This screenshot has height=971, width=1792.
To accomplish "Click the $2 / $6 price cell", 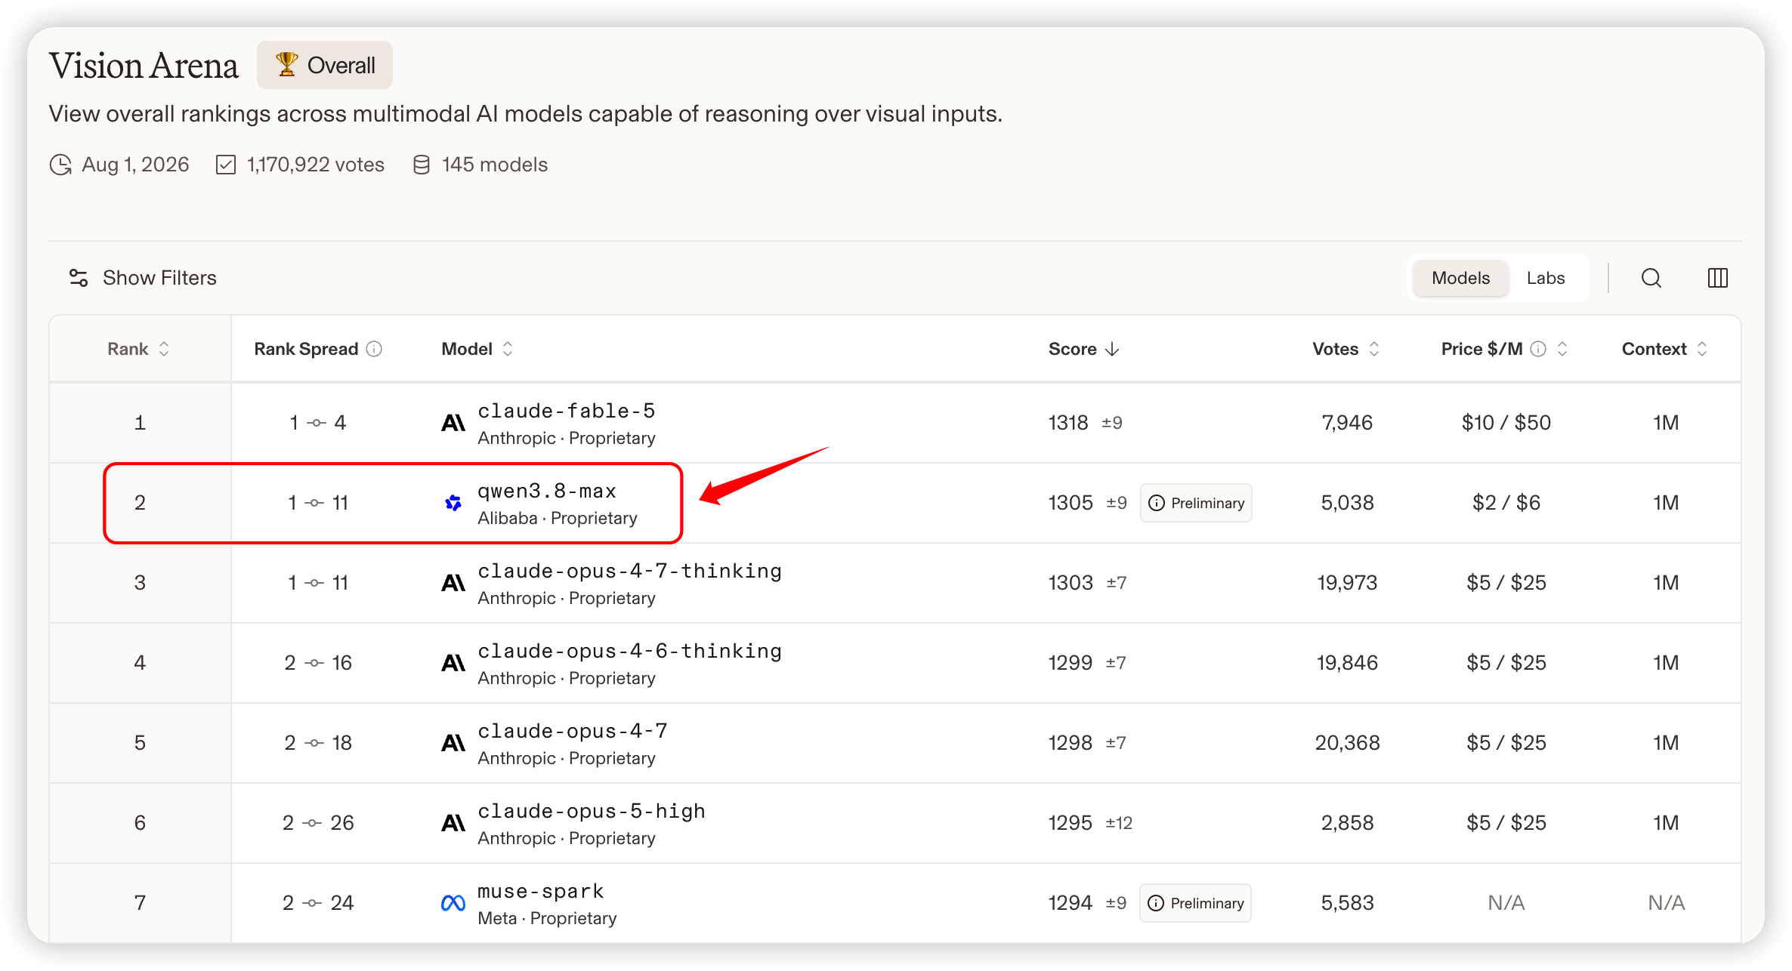I will [1506, 503].
